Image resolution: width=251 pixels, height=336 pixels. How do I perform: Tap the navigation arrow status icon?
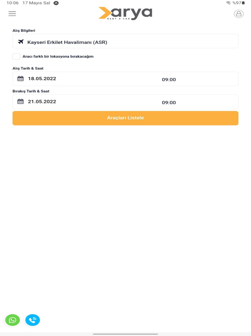56,3
